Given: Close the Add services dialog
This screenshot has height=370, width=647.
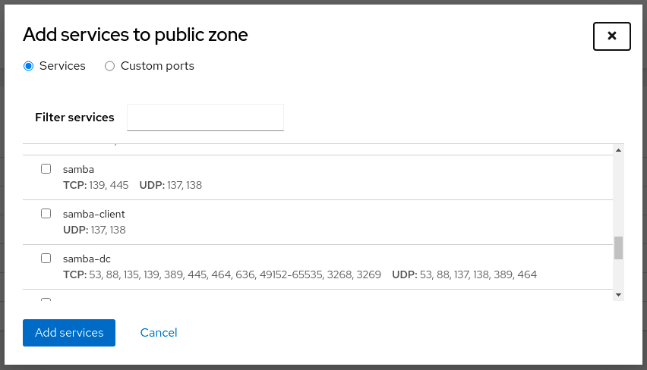Looking at the screenshot, I should click(611, 36).
